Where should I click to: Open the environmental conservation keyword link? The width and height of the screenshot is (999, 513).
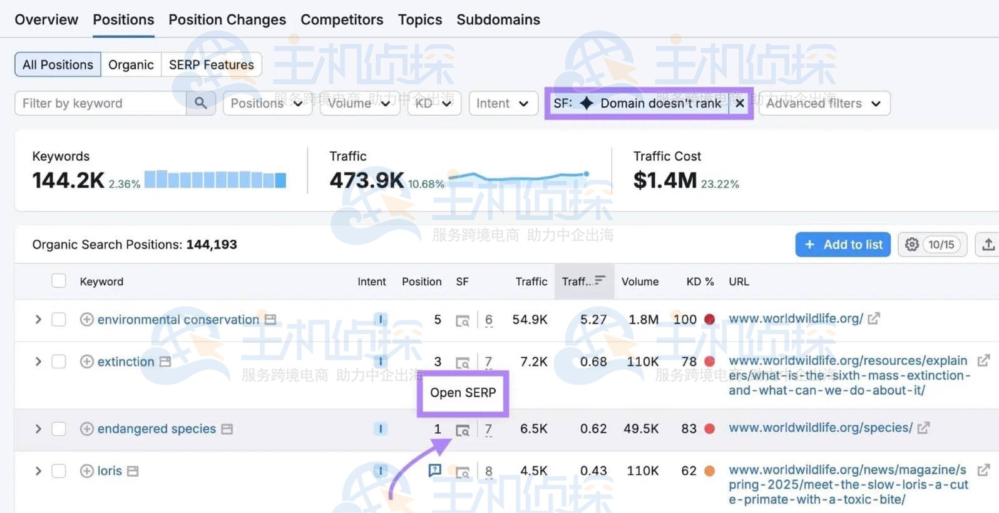pyautogui.click(x=178, y=320)
